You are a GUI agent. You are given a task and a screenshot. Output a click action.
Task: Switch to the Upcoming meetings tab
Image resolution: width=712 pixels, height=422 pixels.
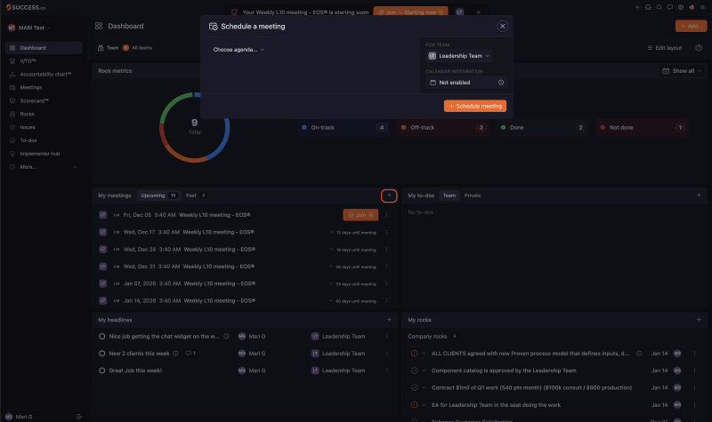158,195
